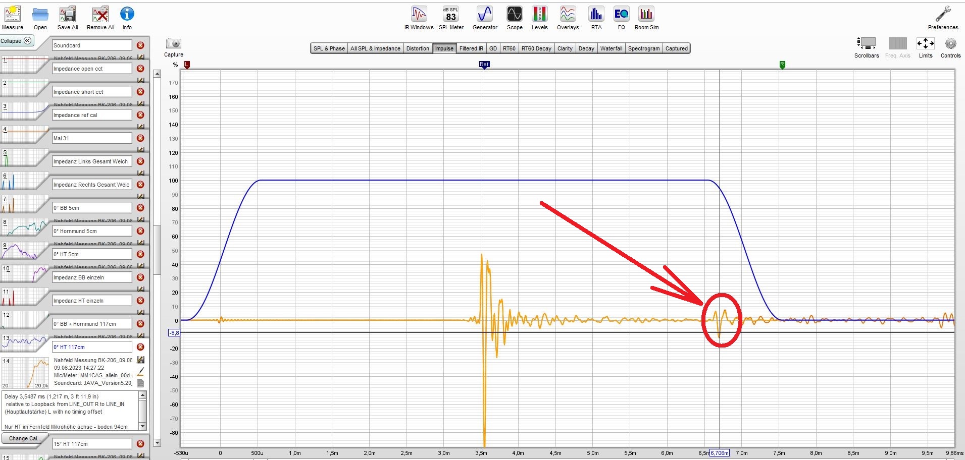Switch to the Clarity tab
The image size is (965, 460).
[x=565, y=48]
